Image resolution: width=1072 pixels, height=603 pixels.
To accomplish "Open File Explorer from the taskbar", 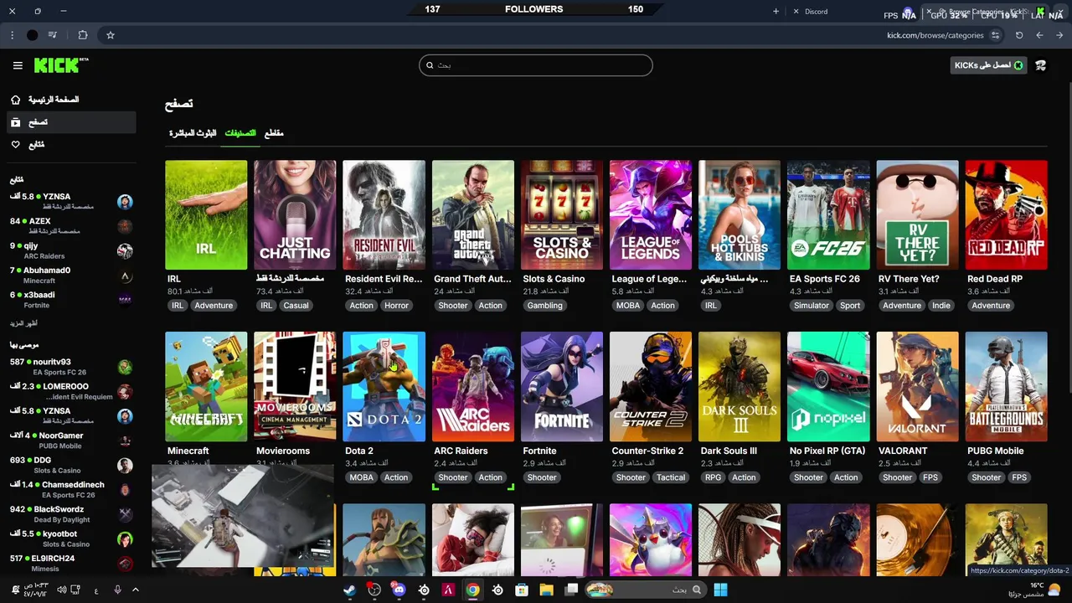I will point(547,590).
